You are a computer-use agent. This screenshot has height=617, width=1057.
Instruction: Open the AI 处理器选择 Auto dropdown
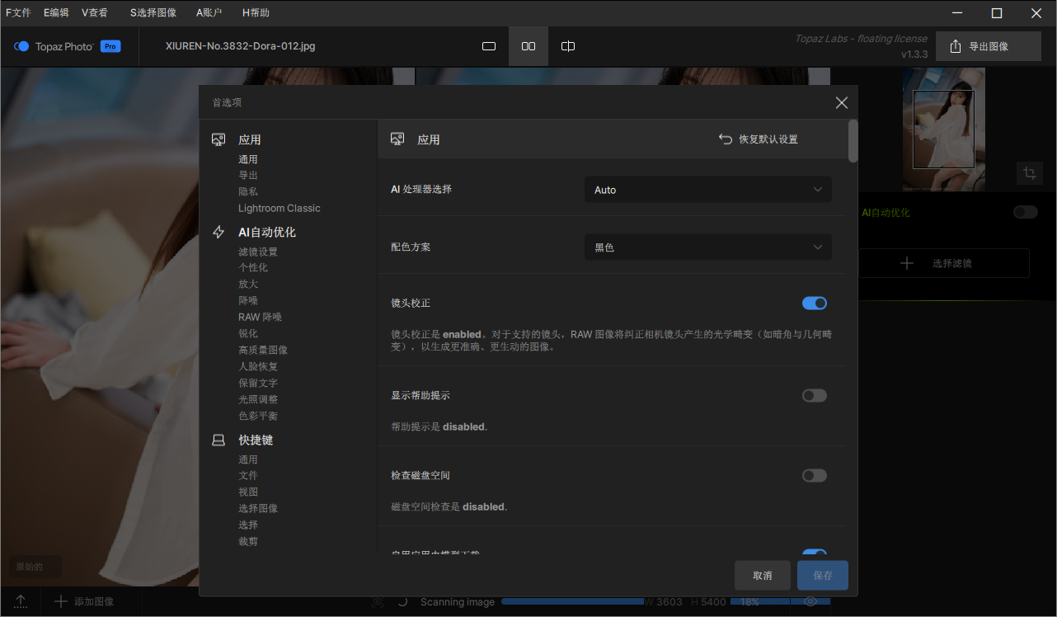coord(707,189)
